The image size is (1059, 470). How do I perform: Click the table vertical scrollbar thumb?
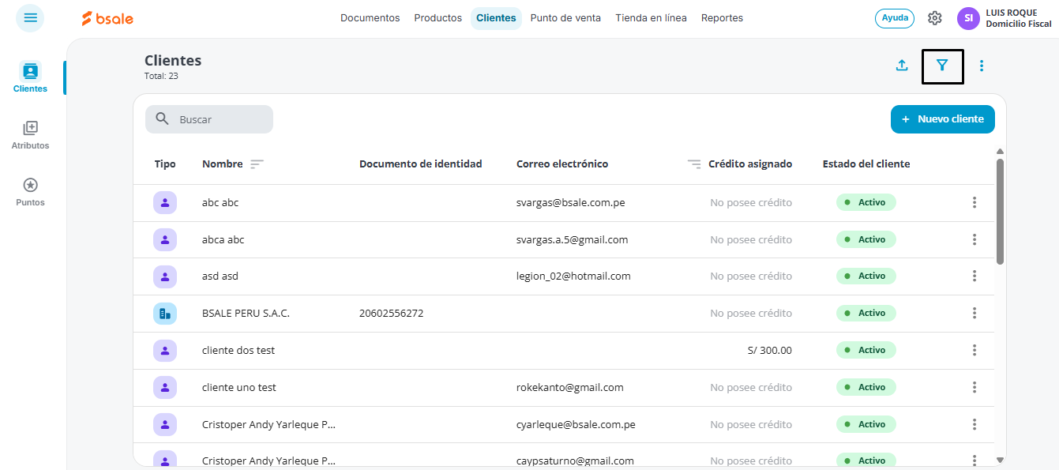(1000, 211)
